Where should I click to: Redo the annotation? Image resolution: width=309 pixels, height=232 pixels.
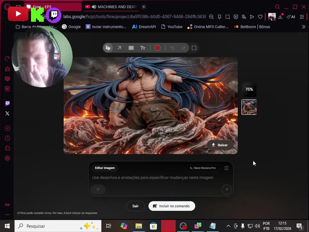click(184, 48)
